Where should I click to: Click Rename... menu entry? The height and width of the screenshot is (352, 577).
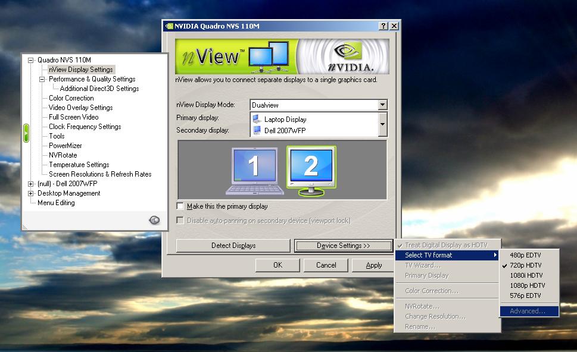[447, 326]
